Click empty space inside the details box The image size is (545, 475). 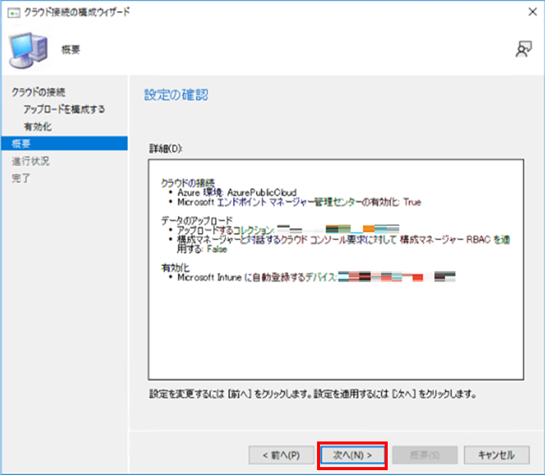(335, 335)
